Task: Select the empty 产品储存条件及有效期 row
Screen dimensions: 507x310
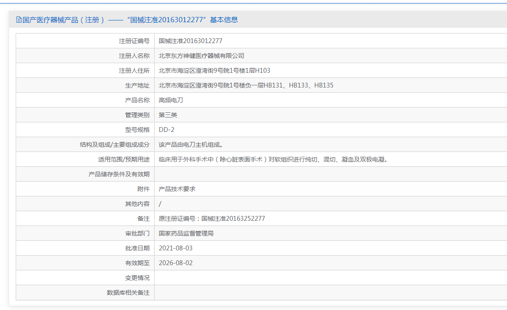Action: pos(261,174)
